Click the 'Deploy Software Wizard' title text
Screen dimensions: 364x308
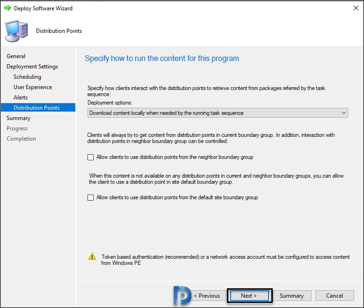click(43, 8)
